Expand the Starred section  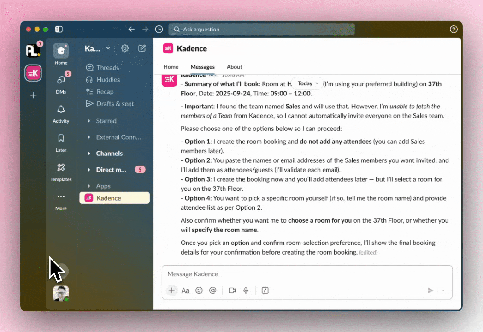pos(89,121)
